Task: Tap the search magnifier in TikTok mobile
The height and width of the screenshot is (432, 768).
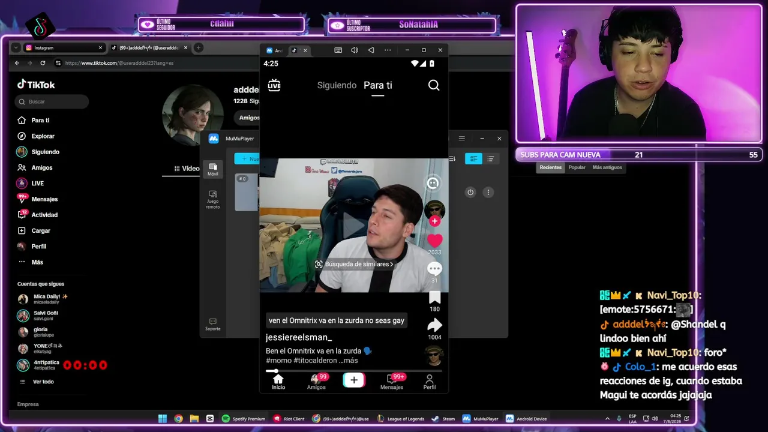Action: [x=434, y=85]
